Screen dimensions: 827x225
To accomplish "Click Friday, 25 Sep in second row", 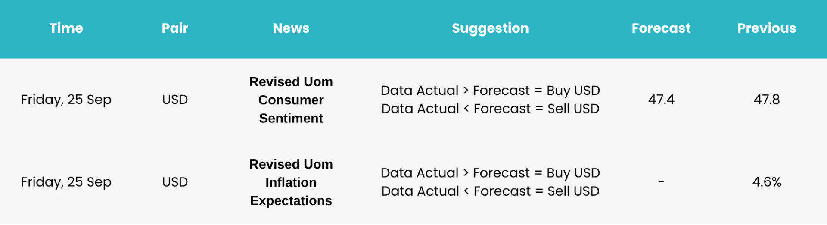I will (x=66, y=182).
